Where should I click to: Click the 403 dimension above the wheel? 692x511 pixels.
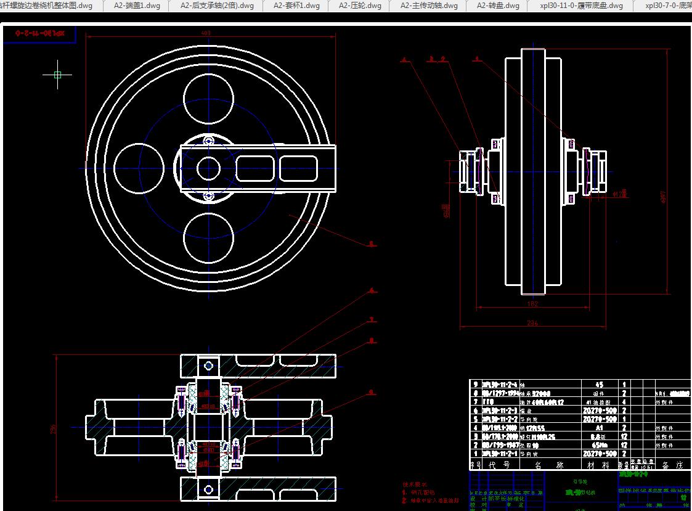206,33
